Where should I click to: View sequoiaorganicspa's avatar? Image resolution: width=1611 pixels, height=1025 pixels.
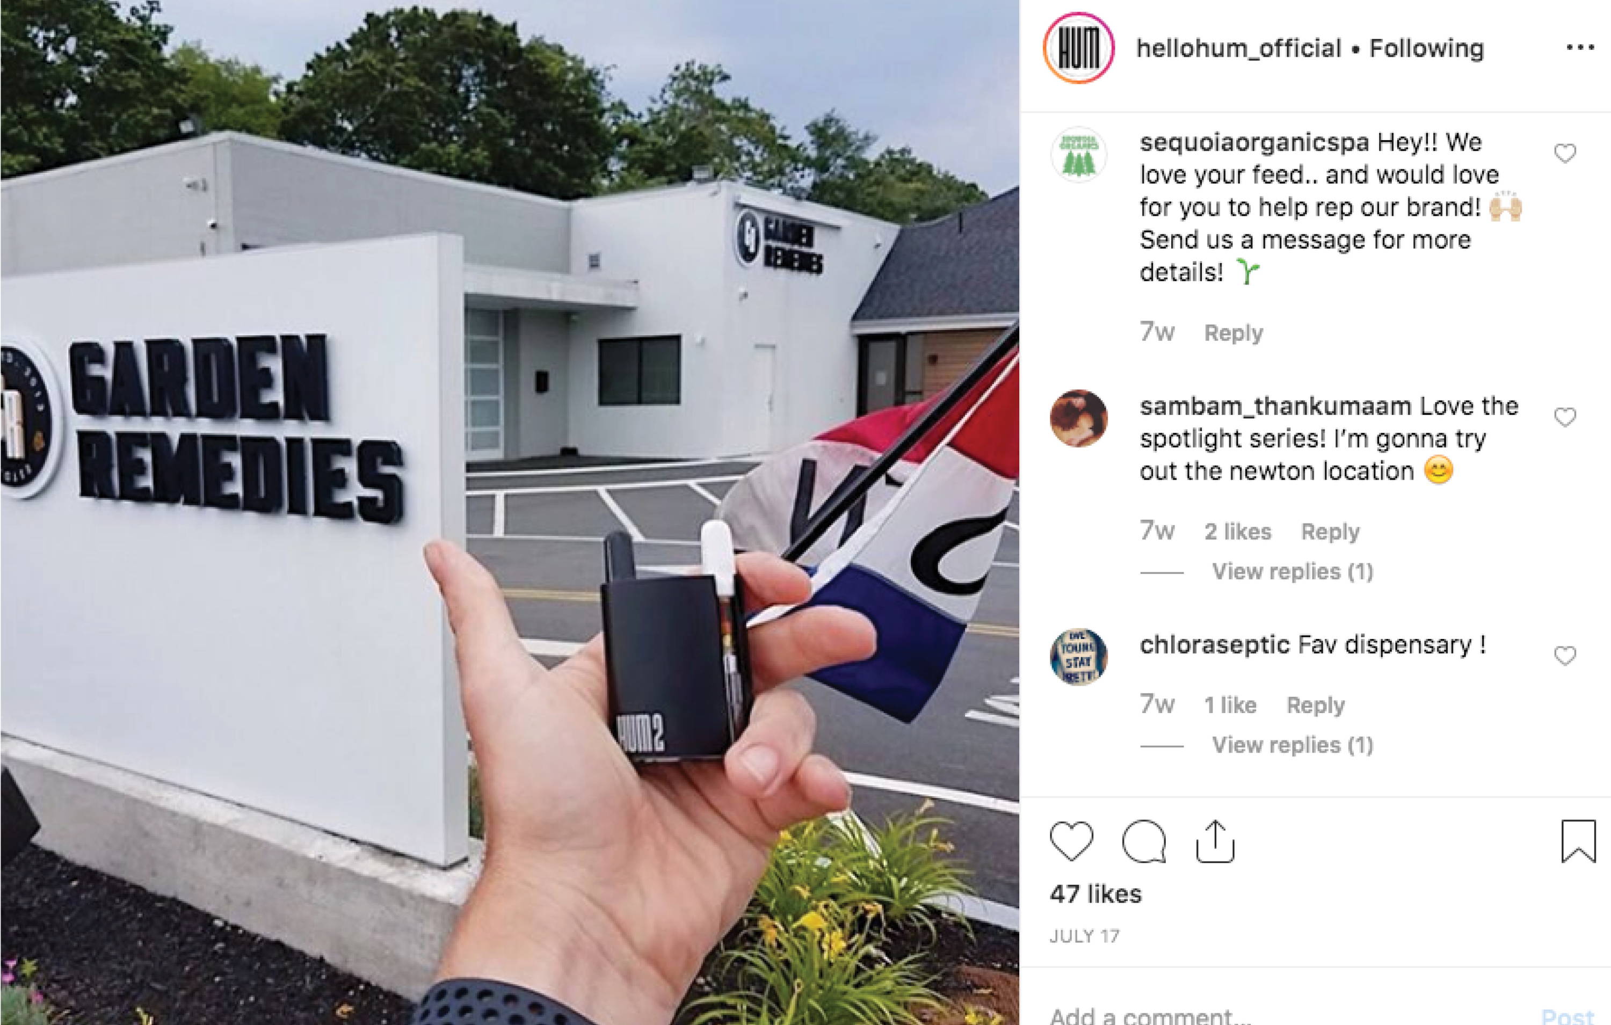(x=1078, y=155)
